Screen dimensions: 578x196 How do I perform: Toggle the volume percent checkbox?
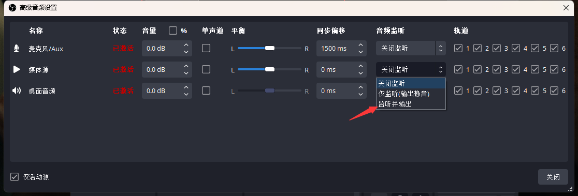173,31
